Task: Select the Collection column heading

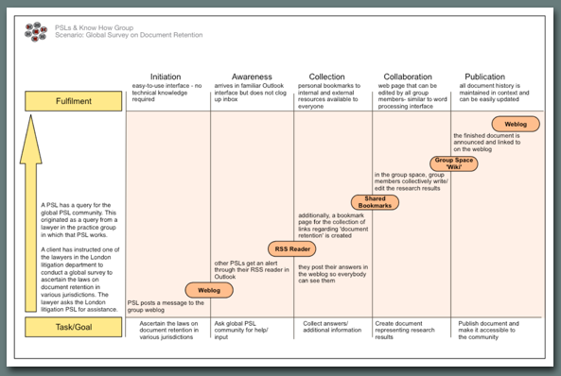Action: (x=326, y=77)
